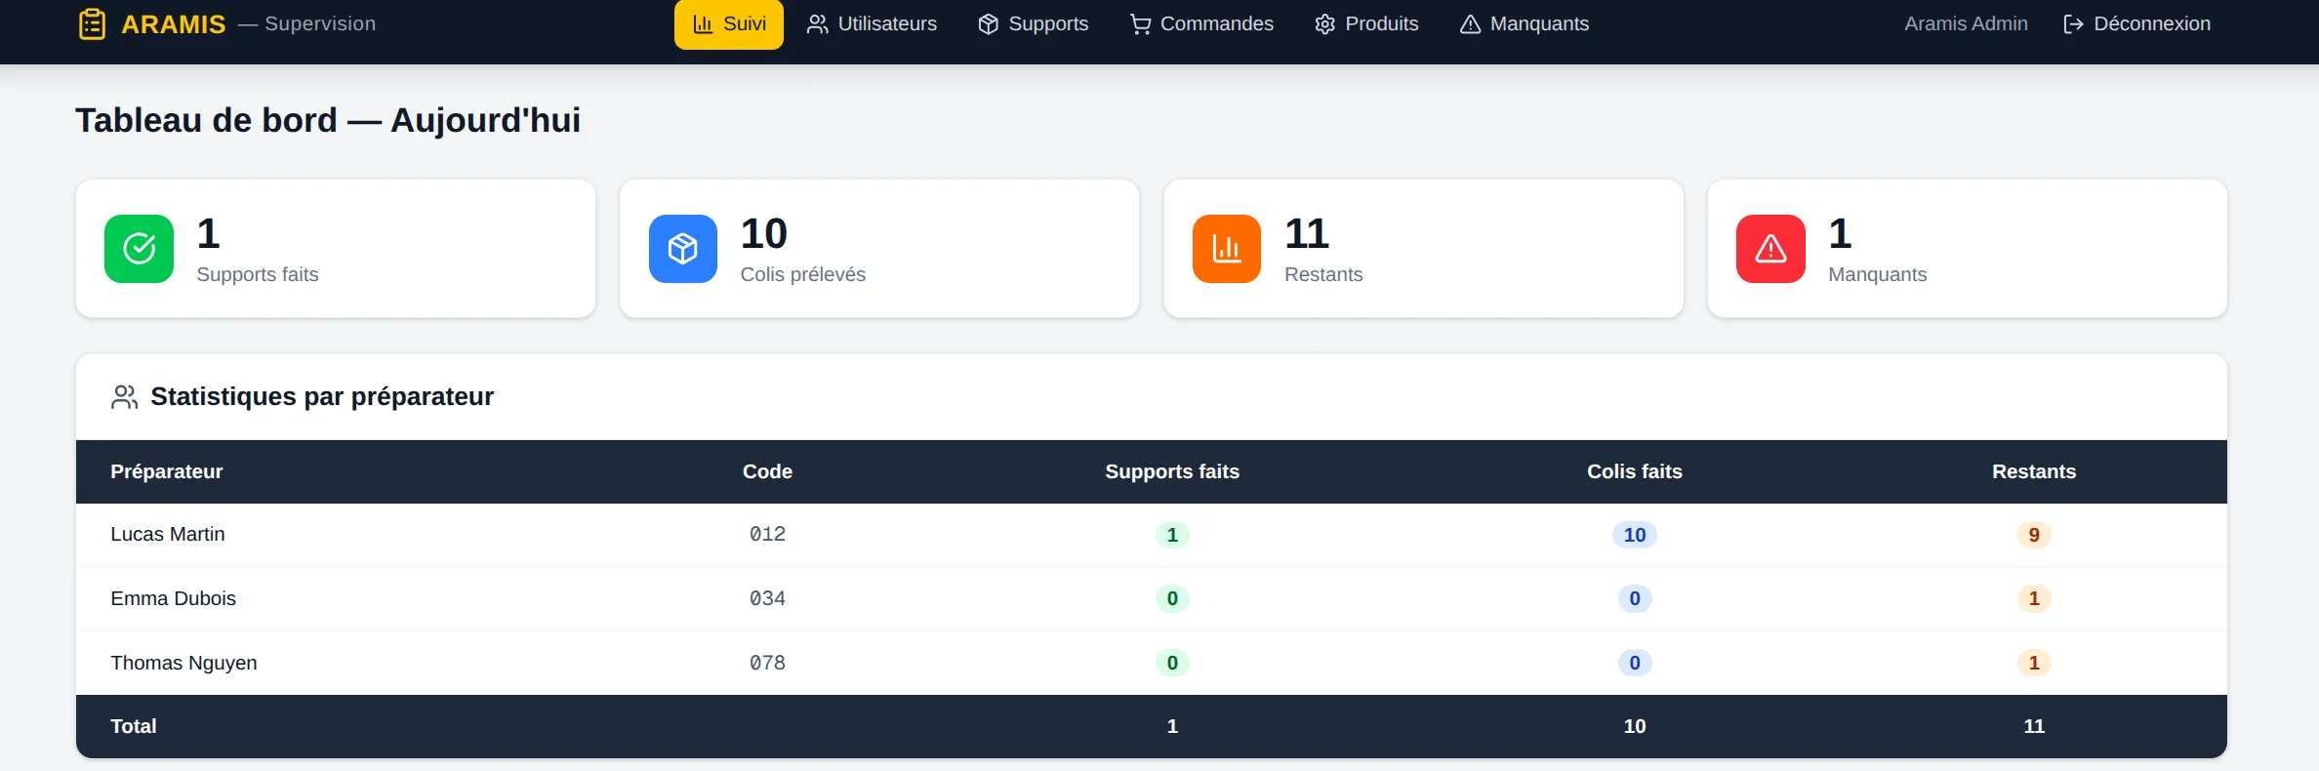2319x771 pixels.
Task: Go to the Supports section
Action: click(1034, 23)
